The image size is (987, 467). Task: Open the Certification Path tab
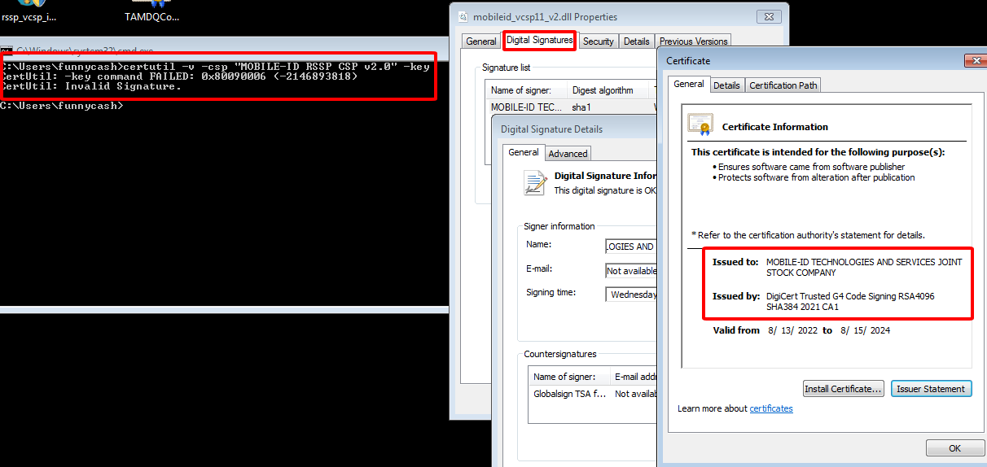(x=783, y=85)
